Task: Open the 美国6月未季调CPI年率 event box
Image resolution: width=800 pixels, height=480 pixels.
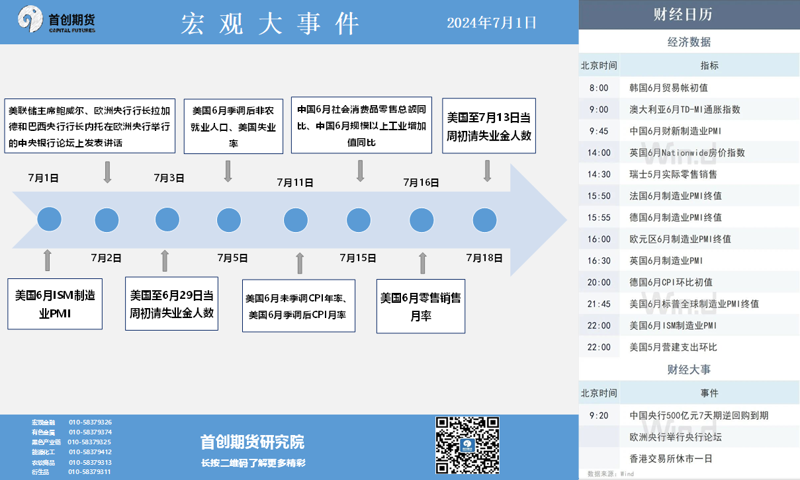Action: [299, 305]
